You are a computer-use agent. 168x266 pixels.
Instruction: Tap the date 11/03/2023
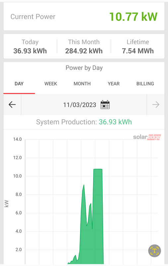pos(80,105)
